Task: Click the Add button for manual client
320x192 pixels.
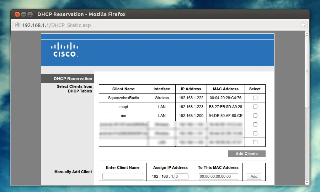Action: coord(254,176)
